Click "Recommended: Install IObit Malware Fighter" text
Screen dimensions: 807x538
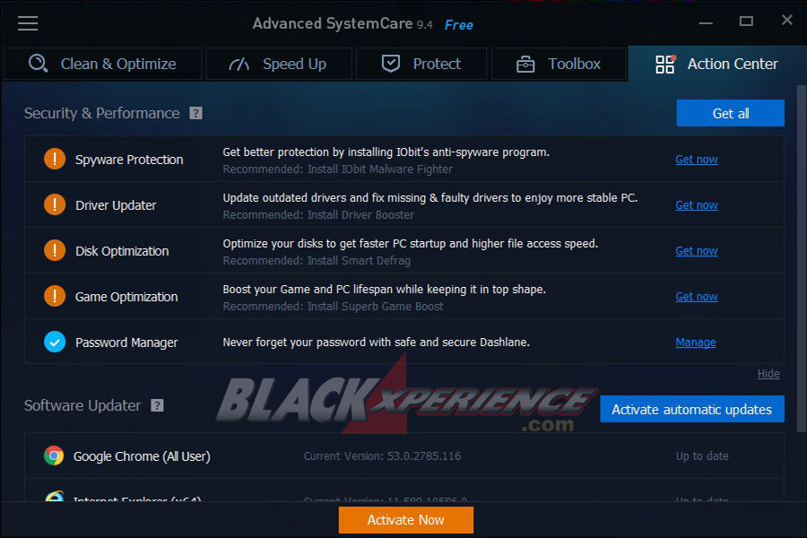(x=338, y=169)
